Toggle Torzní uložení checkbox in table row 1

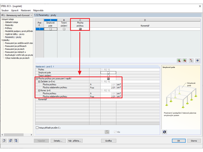pos(64,29)
